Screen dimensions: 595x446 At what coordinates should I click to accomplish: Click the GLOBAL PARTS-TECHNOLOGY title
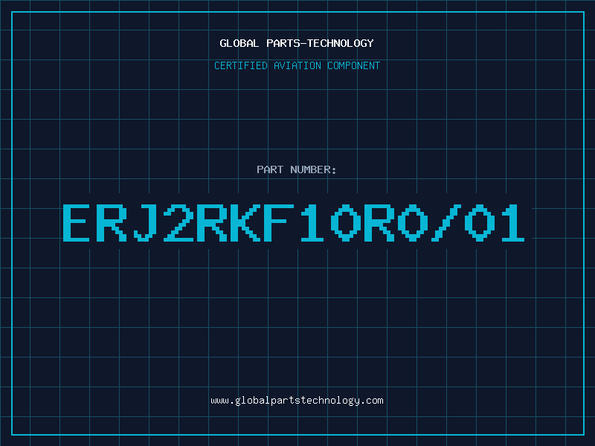coord(297,43)
